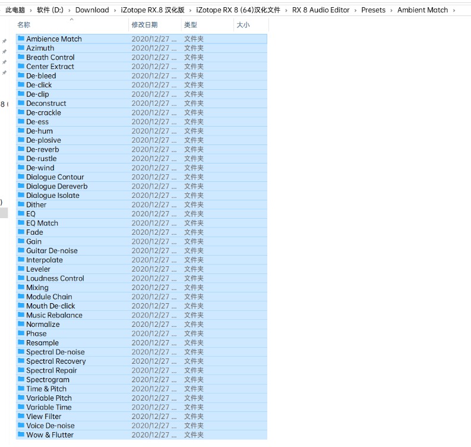The width and height of the screenshot is (471, 447).
Task: Select the Spectral De-noise folder name
Action: click(56, 352)
